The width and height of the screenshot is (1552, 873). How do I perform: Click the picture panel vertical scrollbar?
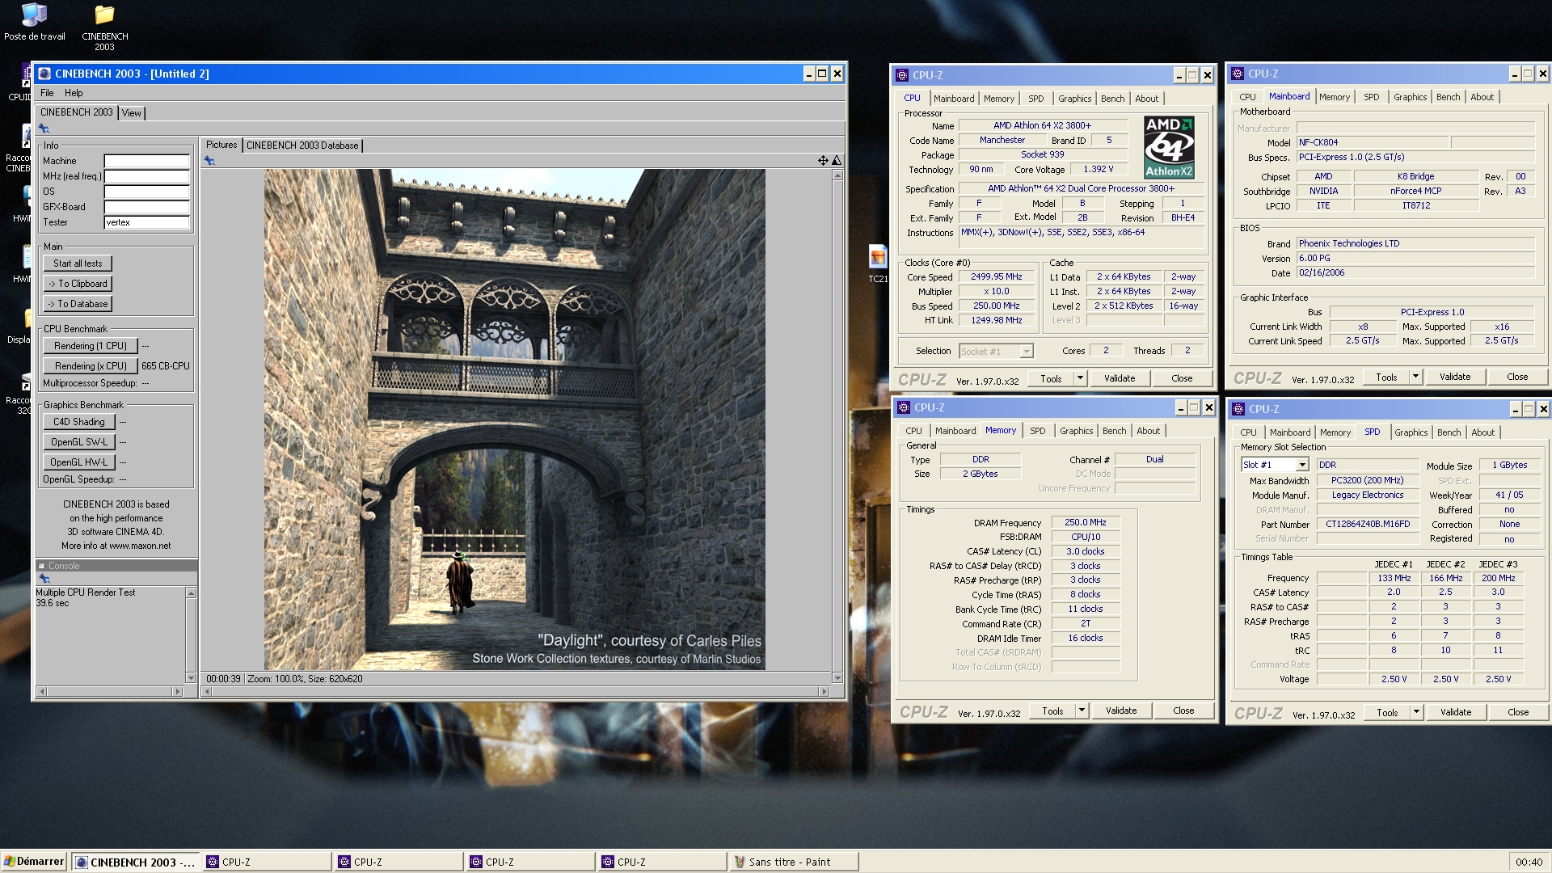(x=837, y=427)
